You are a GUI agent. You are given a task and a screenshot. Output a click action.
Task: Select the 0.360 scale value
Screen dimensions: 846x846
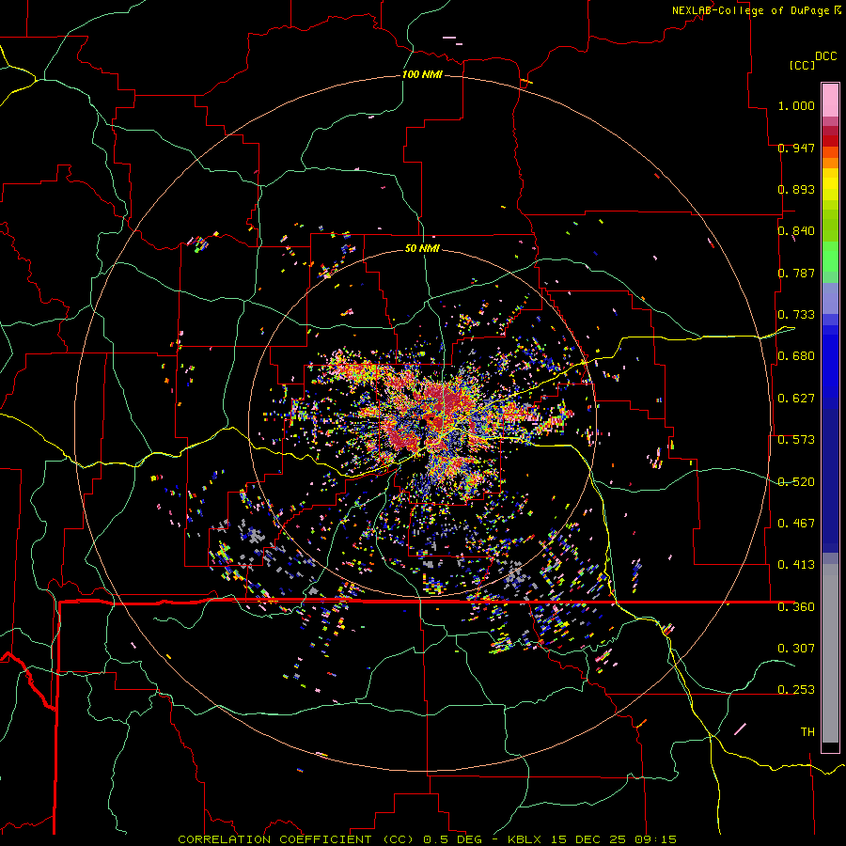[796, 607]
